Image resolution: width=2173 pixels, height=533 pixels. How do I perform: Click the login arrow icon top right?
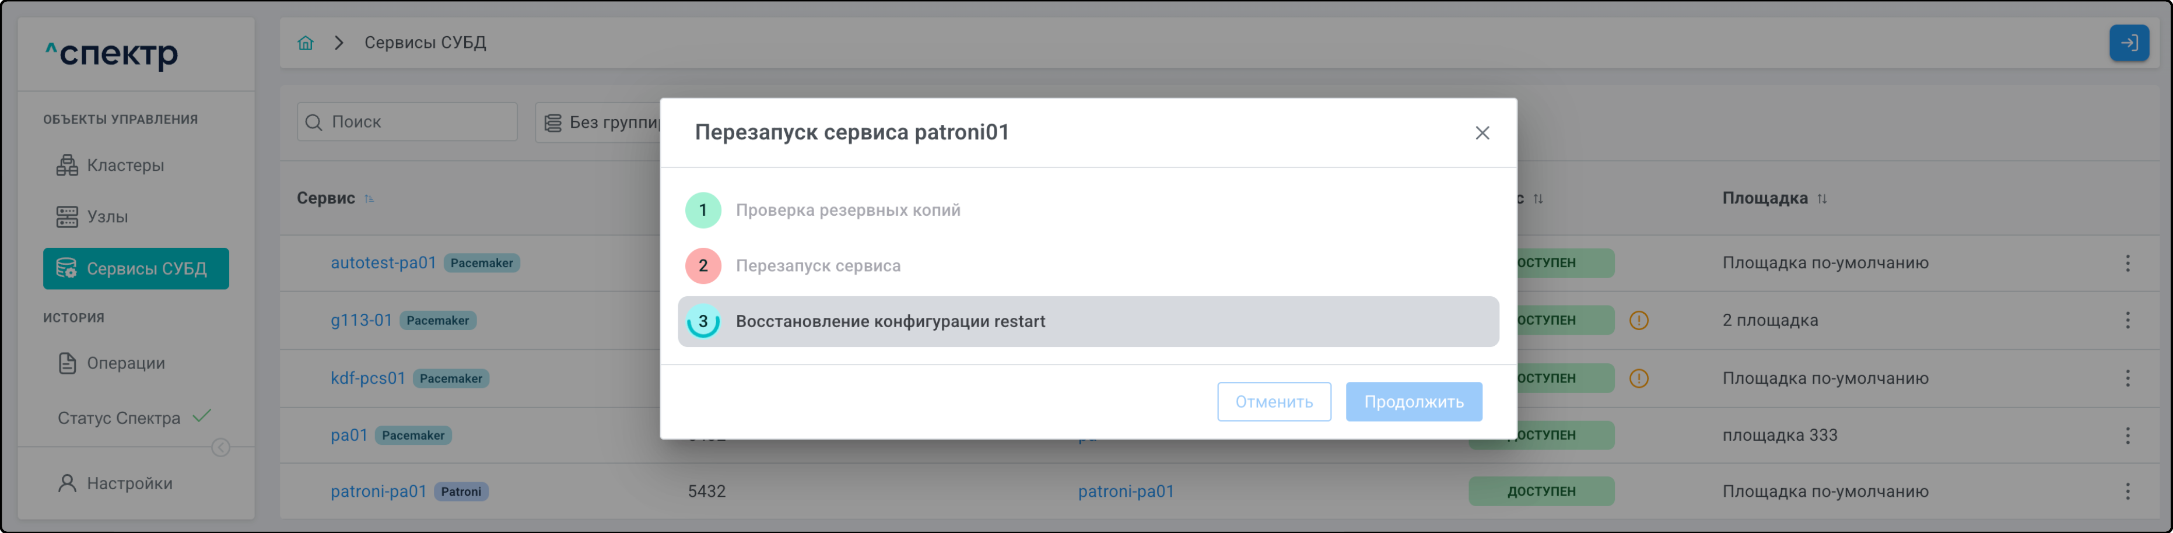click(x=2128, y=43)
